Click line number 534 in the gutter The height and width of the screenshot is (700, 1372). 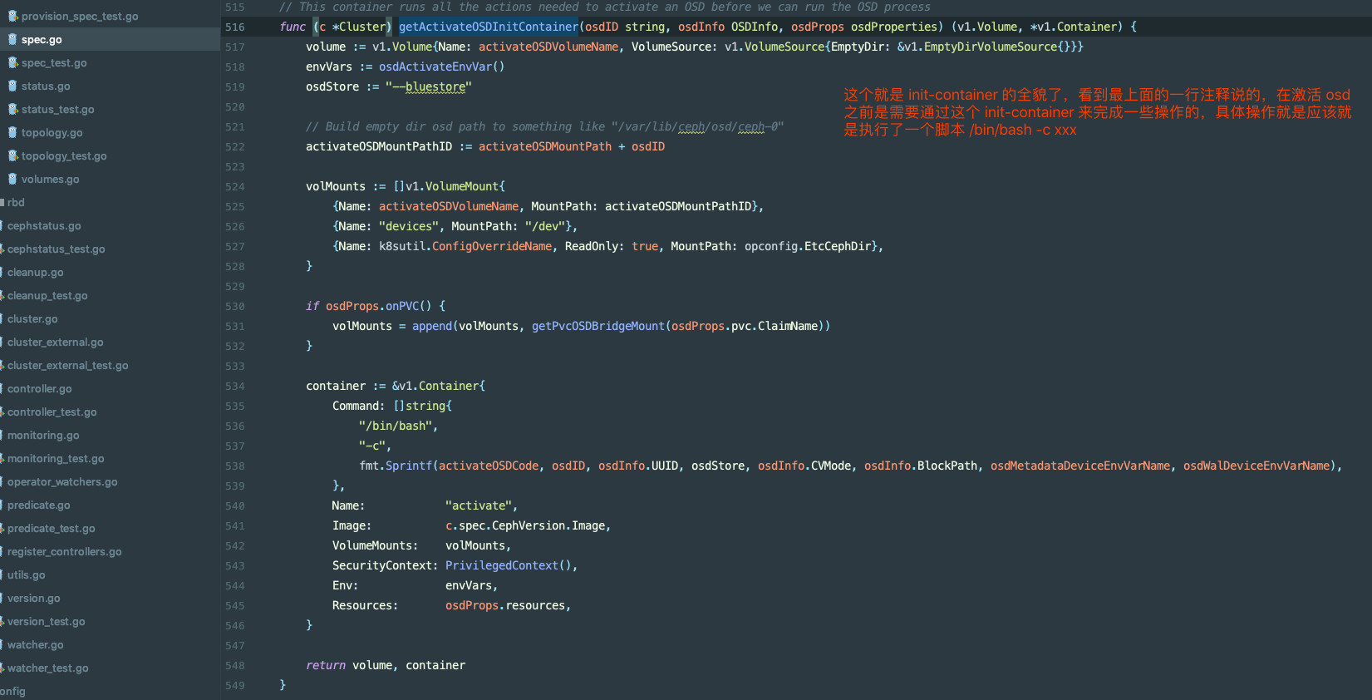[235, 387]
